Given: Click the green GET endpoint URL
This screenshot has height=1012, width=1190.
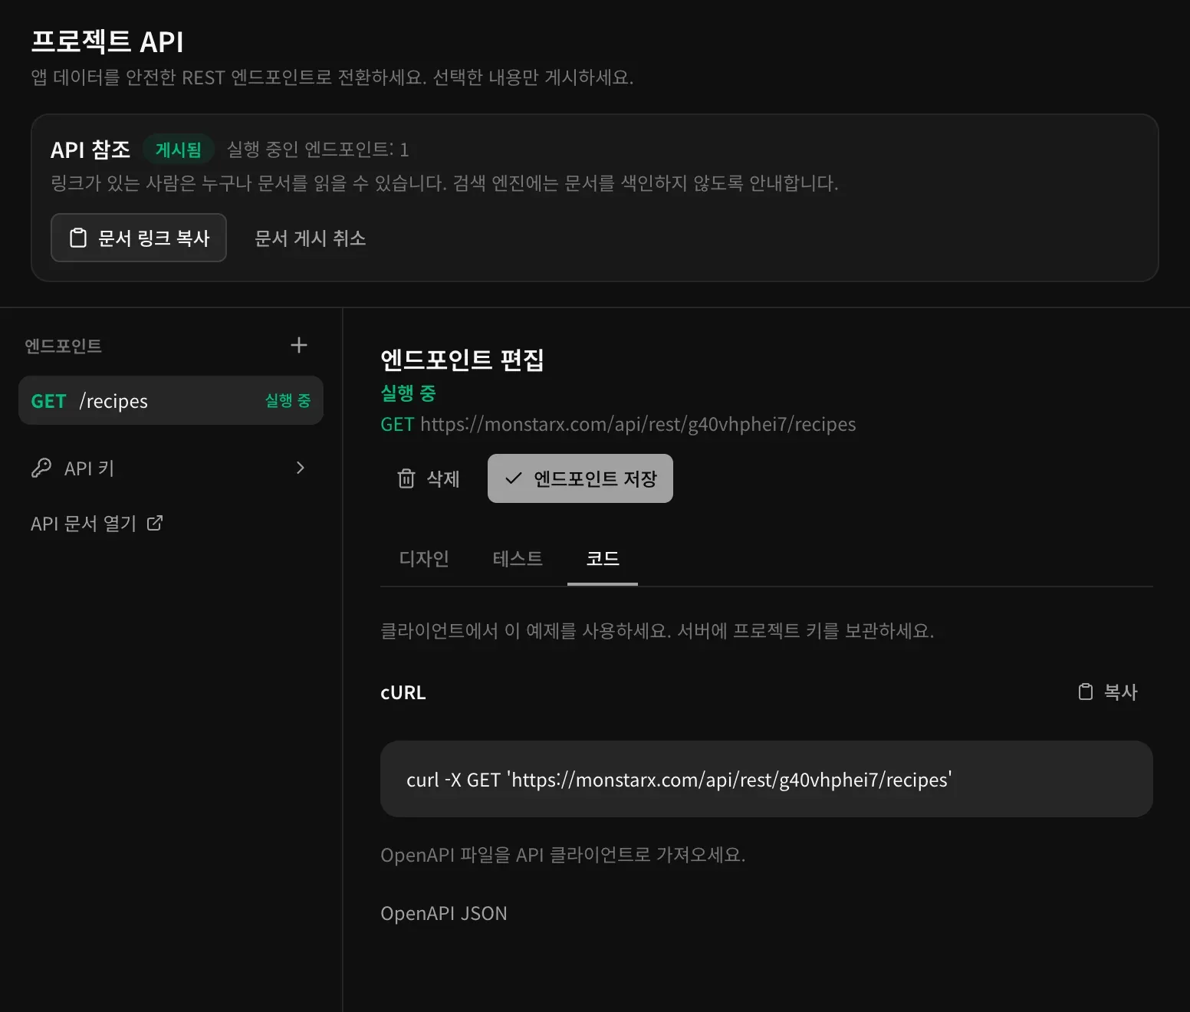Looking at the screenshot, I should point(618,424).
